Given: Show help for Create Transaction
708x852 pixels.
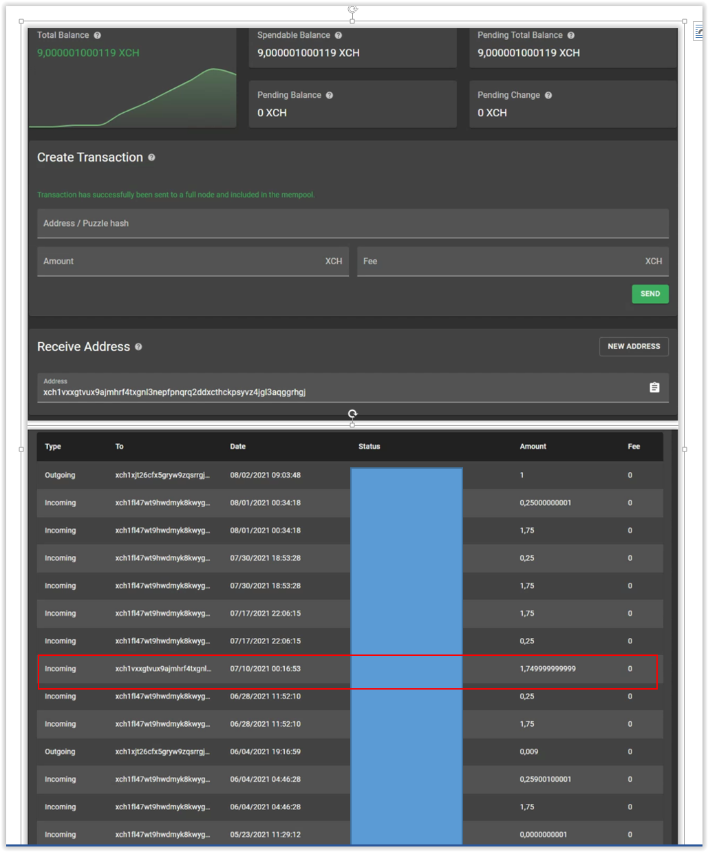Looking at the screenshot, I should 151,158.
